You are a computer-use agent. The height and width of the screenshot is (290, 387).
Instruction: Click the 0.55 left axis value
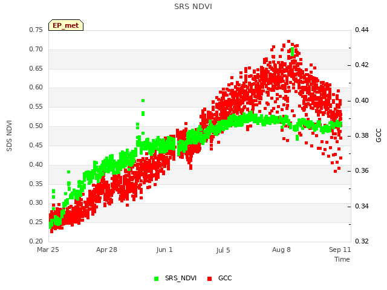36,106
